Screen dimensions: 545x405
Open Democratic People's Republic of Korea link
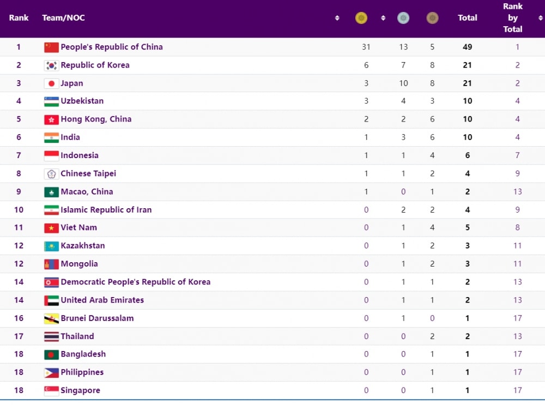click(136, 282)
